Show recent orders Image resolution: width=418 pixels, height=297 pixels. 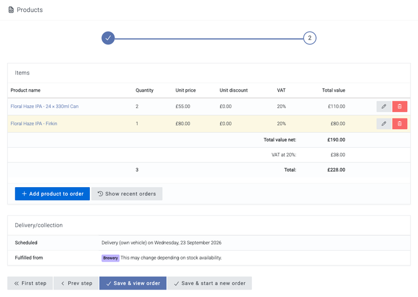[127, 193]
